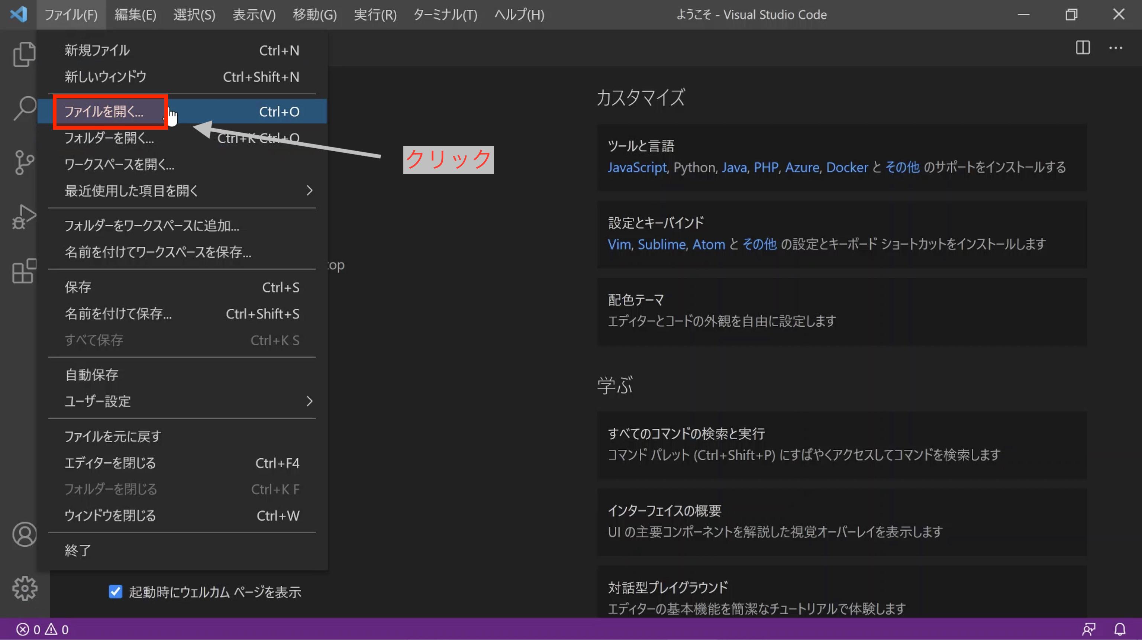Open the 実行(R) menu

375,14
